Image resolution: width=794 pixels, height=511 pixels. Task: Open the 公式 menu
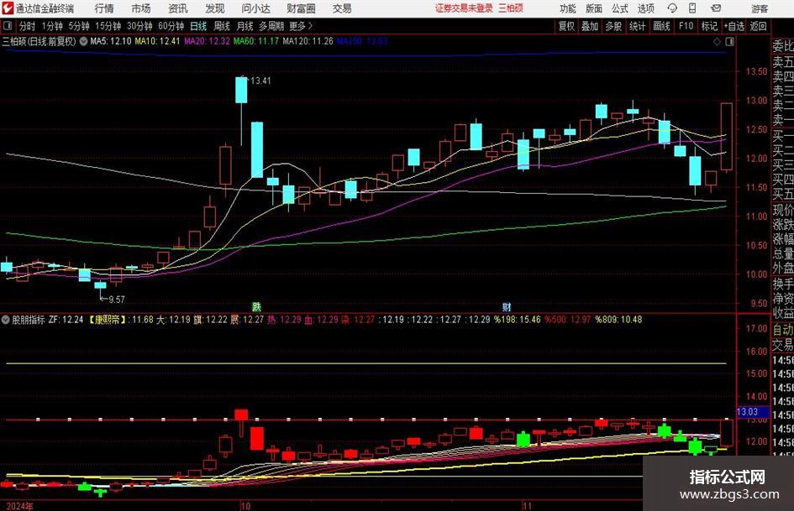pos(619,8)
